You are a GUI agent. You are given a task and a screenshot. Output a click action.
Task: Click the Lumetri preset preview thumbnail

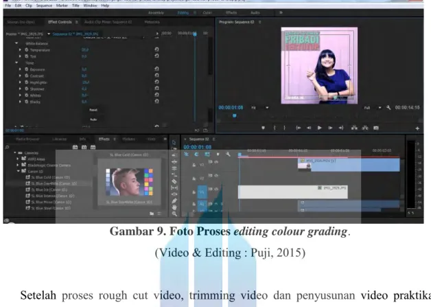pyautogui.click(x=129, y=182)
